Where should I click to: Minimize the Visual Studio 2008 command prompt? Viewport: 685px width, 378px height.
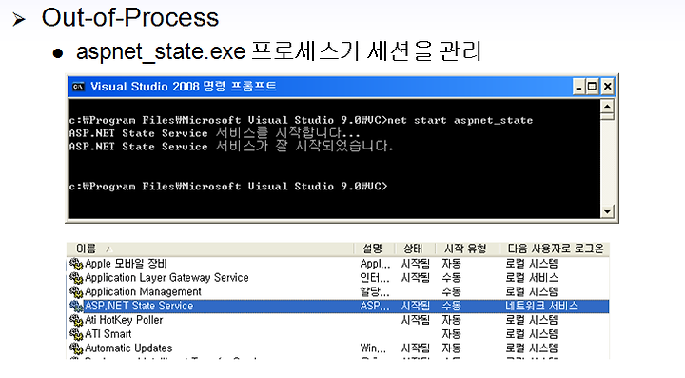pyautogui.click(x=578, y=87)
